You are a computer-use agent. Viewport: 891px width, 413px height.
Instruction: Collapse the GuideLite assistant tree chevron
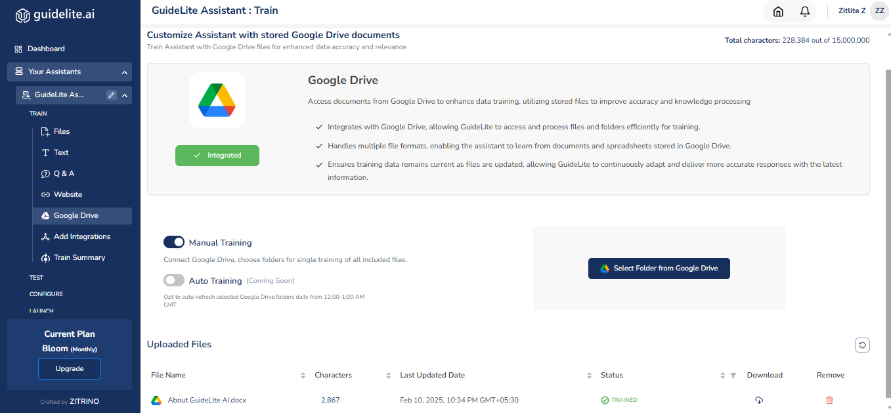[125, 95]
